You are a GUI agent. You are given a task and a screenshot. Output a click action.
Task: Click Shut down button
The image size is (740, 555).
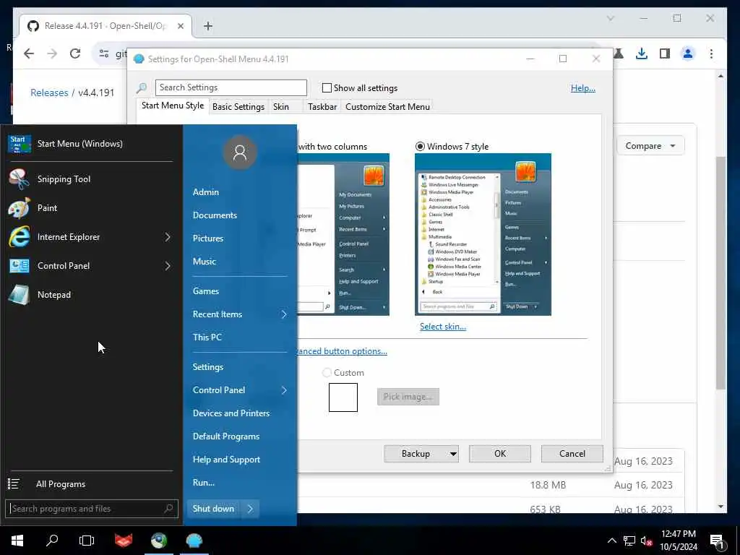(213, 509)
